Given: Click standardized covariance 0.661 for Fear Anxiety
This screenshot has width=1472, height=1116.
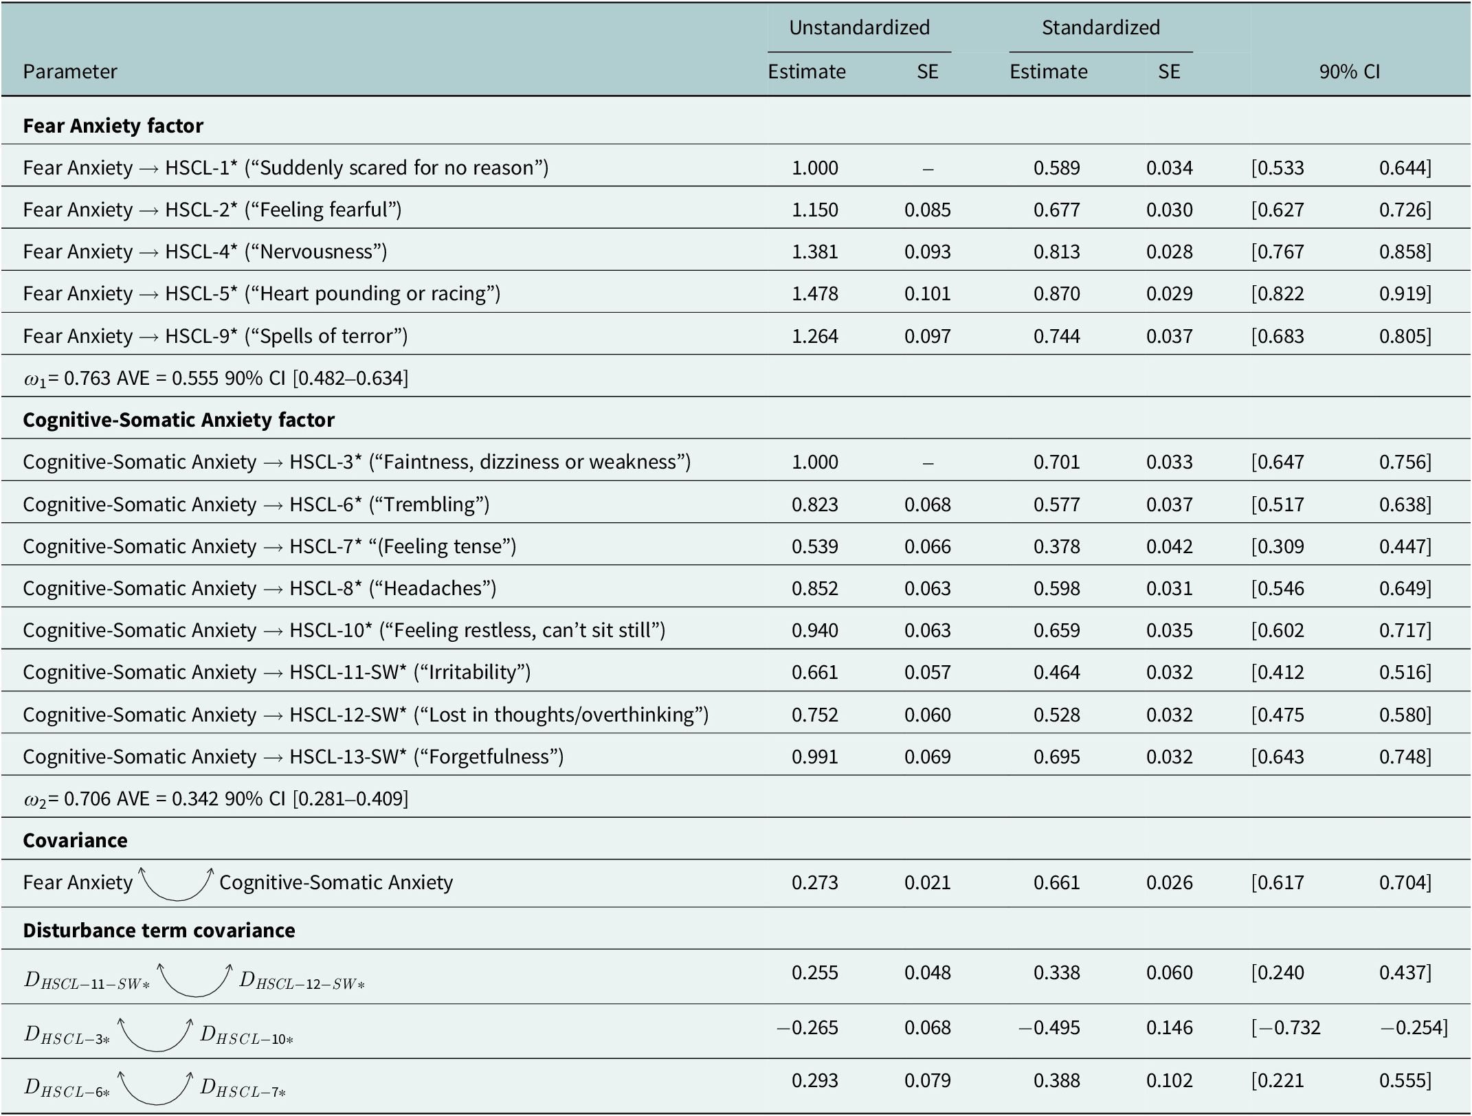Looking at the screenshot, I should 1057,882.
